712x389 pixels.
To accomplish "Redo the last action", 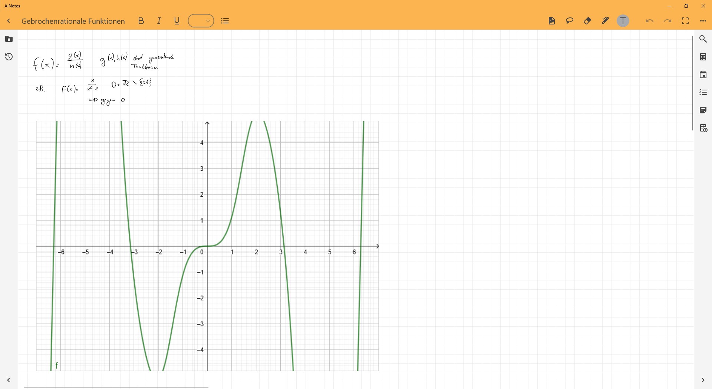I will (x=667, y=21).
